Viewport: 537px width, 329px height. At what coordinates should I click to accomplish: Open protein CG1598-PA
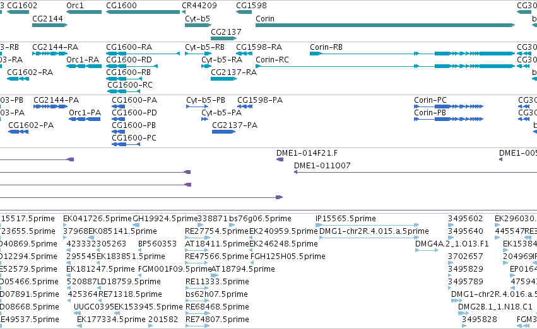(245, 107)
